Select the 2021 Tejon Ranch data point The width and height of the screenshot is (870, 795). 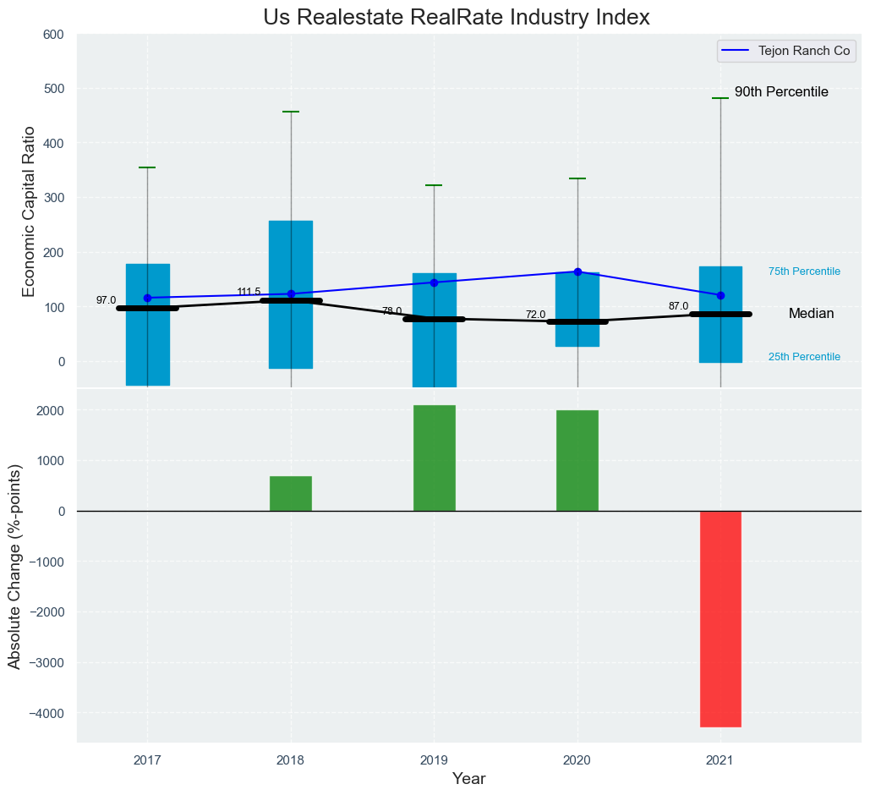[720, 295]
